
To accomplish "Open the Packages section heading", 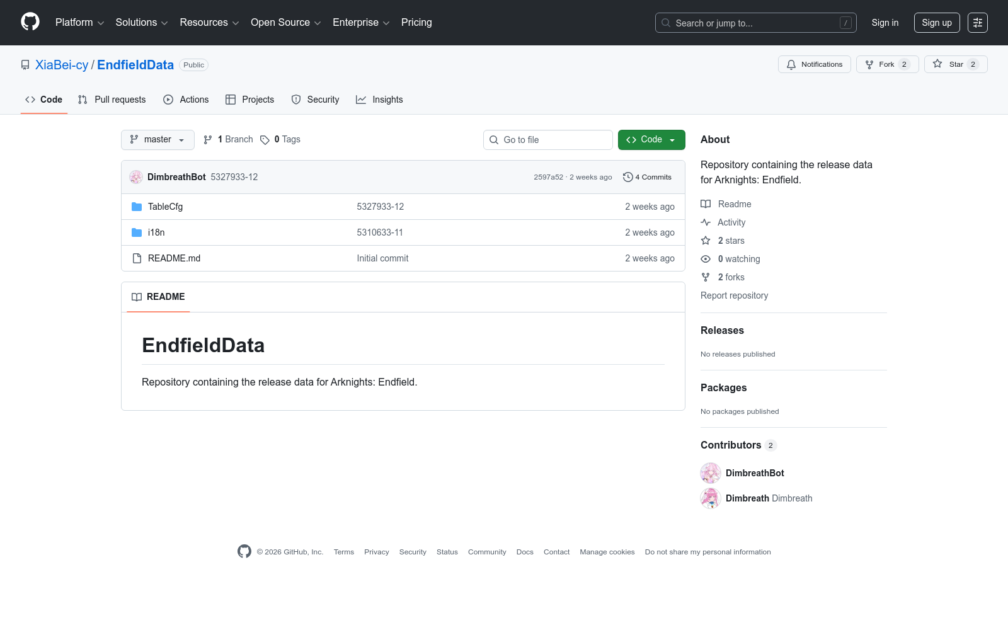I will [x=723, y=388].
